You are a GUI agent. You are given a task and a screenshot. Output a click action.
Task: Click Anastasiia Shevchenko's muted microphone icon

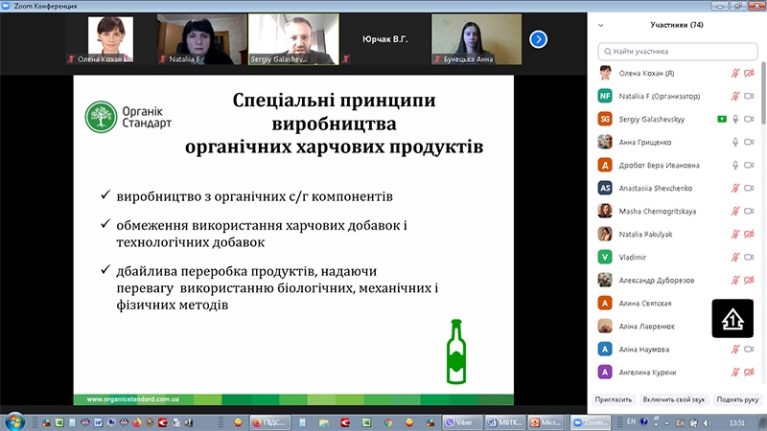tap(735, 188)
